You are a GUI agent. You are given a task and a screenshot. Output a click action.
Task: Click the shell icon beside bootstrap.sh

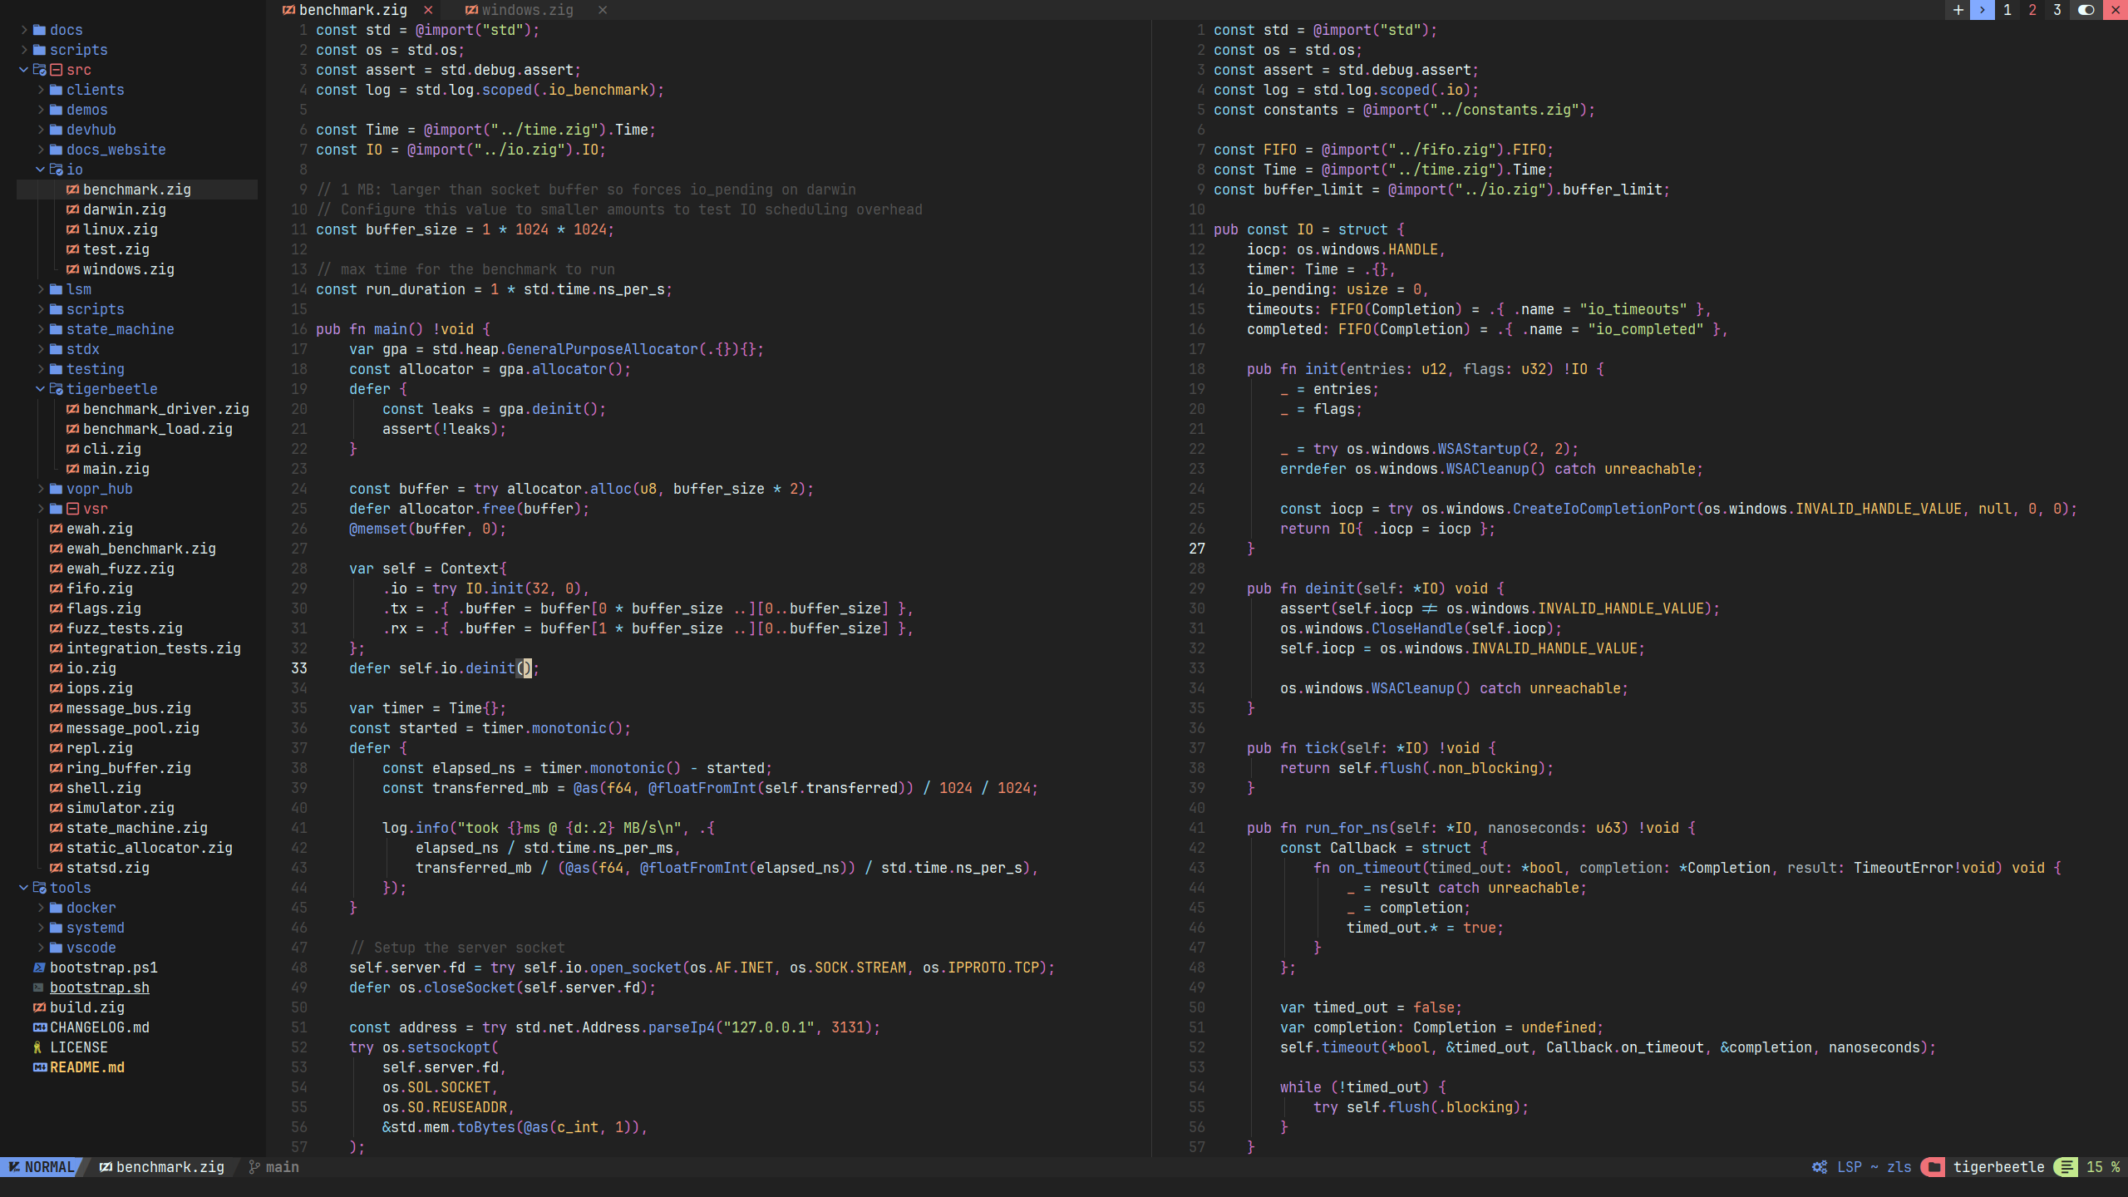tap(39, 988)
